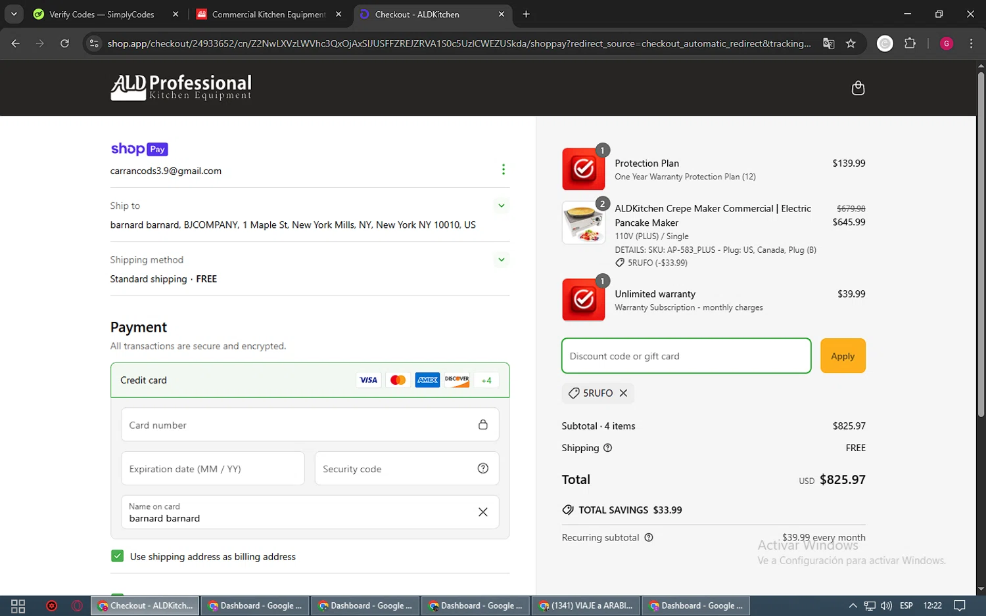Open the translate page icon
This screenshot has height=616, width=986.
[828, 43]
